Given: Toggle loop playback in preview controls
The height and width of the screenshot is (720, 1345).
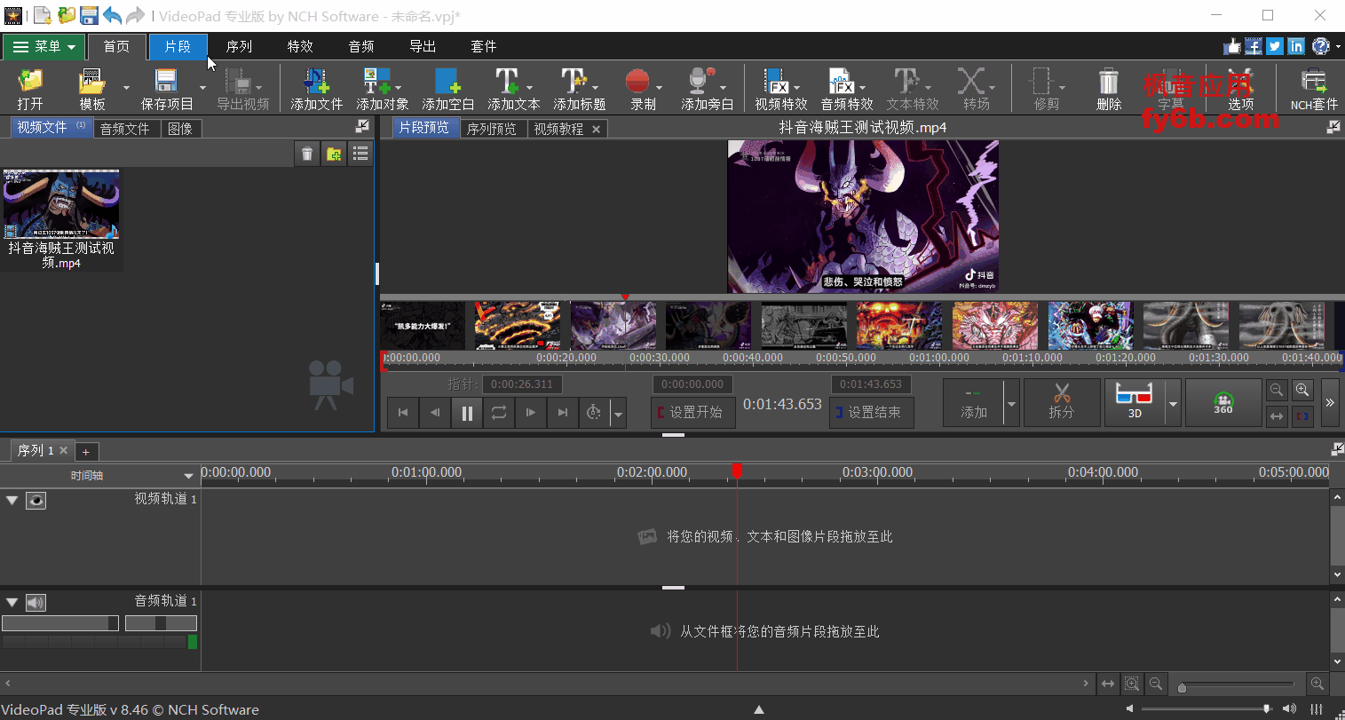Looking at the screenshot, I should [499, 412].
